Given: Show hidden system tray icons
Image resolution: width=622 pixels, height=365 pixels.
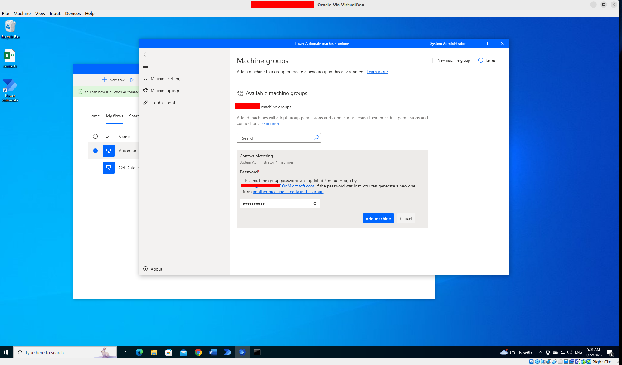Looking at the screenshot, I should [540, 352].
